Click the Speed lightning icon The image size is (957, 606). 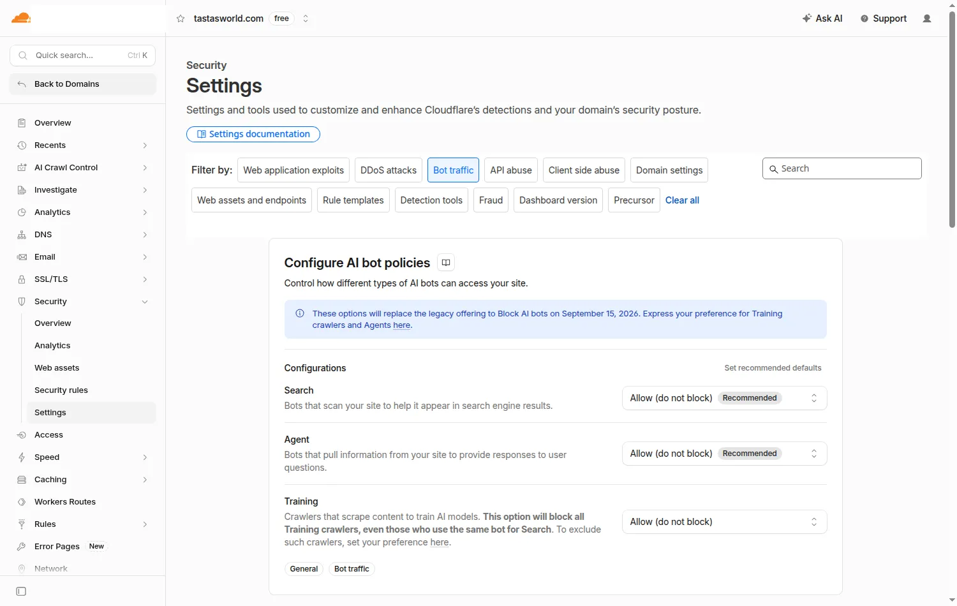pos(22,457)
